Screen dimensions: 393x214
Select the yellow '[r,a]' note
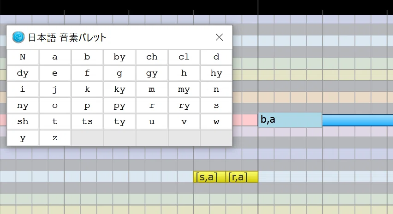tap(242, 177)
